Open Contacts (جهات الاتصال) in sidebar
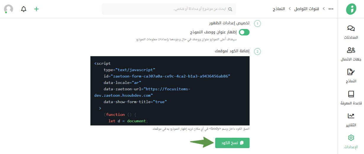 point(351,50)
